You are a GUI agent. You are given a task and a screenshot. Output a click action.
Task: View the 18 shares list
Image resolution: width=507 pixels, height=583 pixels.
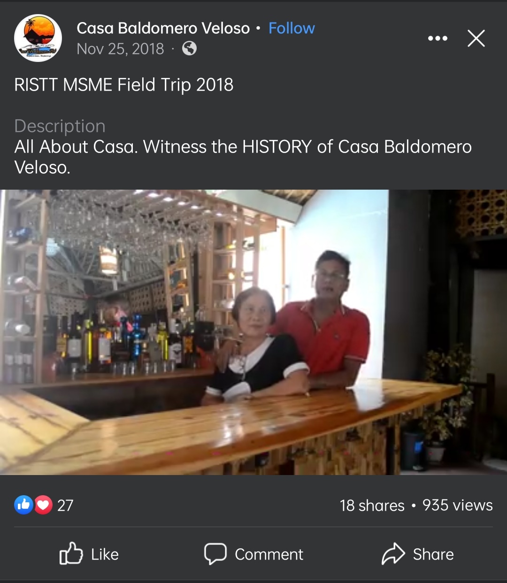point(372,506)
